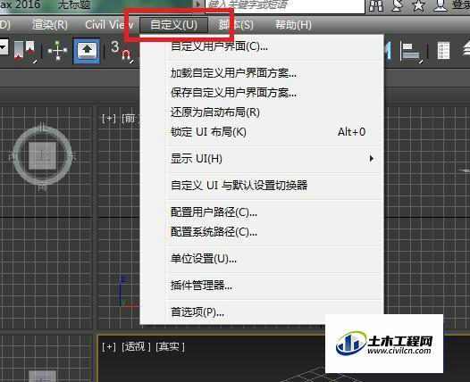The width and height of the screenshot is (470, 382).
Task: Choose 保存自定义用户界面方案...
Action: (262, 93)
